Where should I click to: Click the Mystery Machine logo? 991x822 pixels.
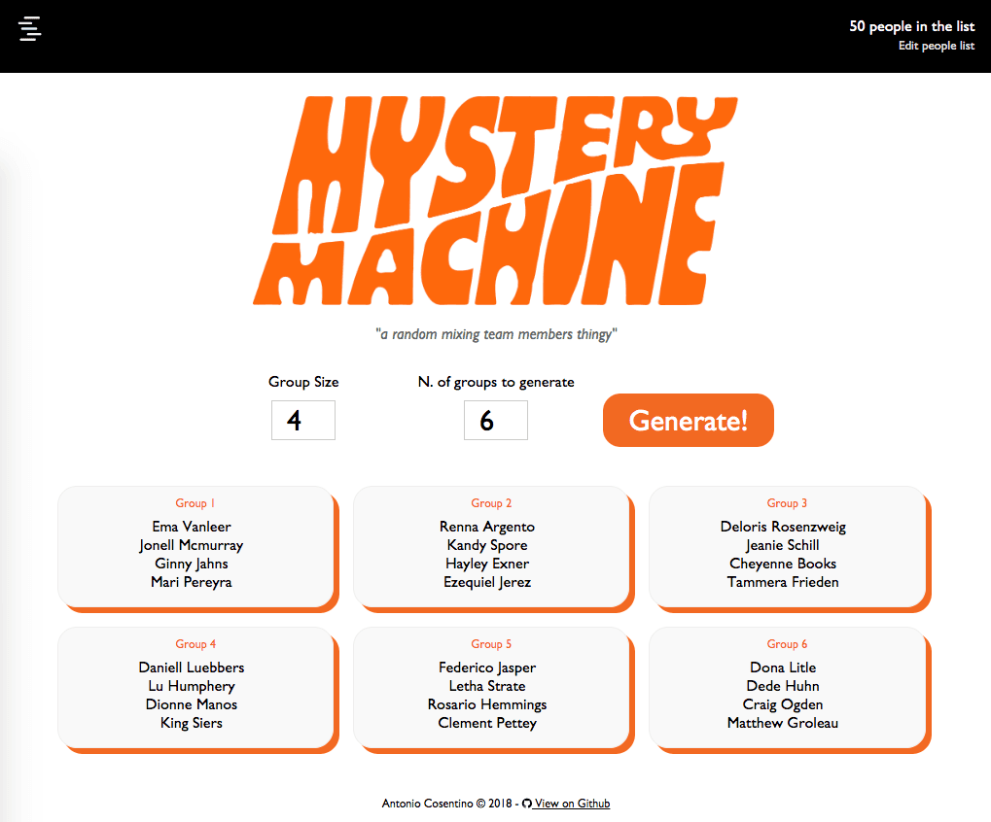496,201
